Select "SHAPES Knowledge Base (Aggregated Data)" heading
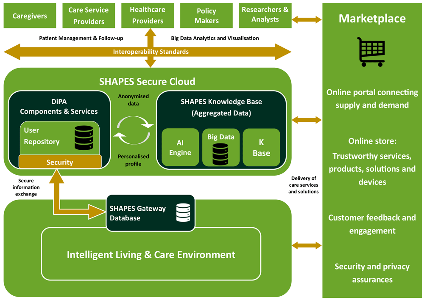The width and height of the screenshot is (424, 300). click(x=221, y=107)
